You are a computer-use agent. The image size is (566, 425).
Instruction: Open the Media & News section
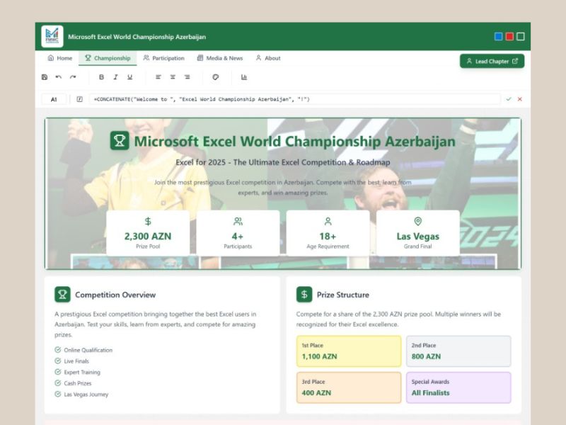tap(220, 58)
